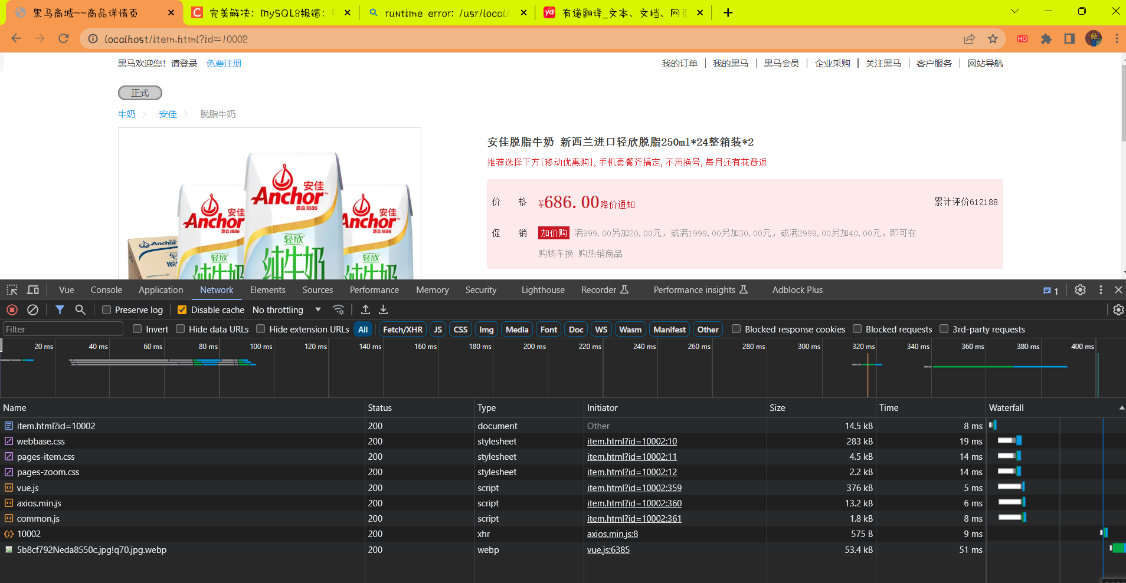This screenshot has height=583, width=1126.
Task: Open the DevTools issues counter badge
Action: coord(1050,291)
